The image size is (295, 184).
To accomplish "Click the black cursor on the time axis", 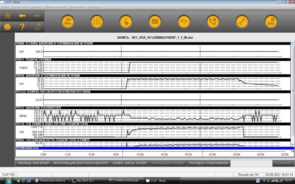I will click(x=123, y=153).
